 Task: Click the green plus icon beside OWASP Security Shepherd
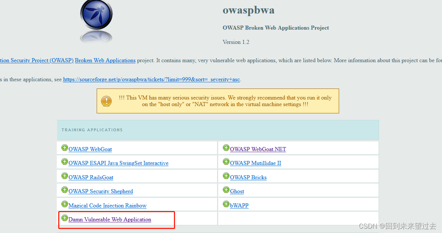tap(65, 189)
